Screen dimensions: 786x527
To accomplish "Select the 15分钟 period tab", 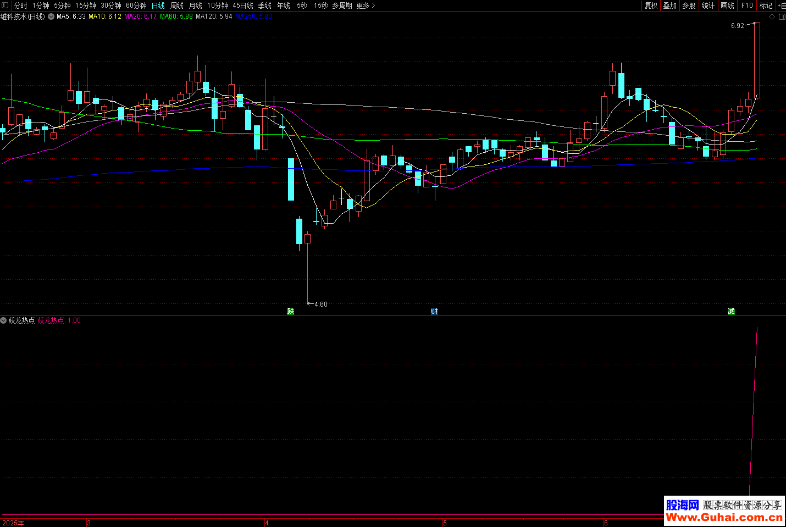I will click(x=86, y=5).
